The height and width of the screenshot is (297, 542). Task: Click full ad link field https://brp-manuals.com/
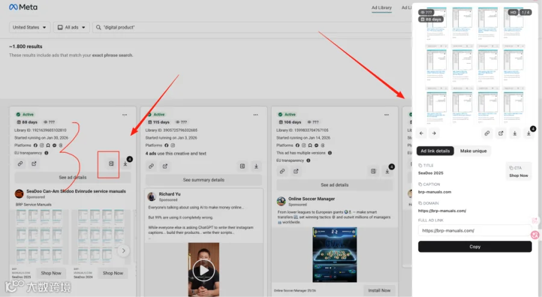(475, 230)
